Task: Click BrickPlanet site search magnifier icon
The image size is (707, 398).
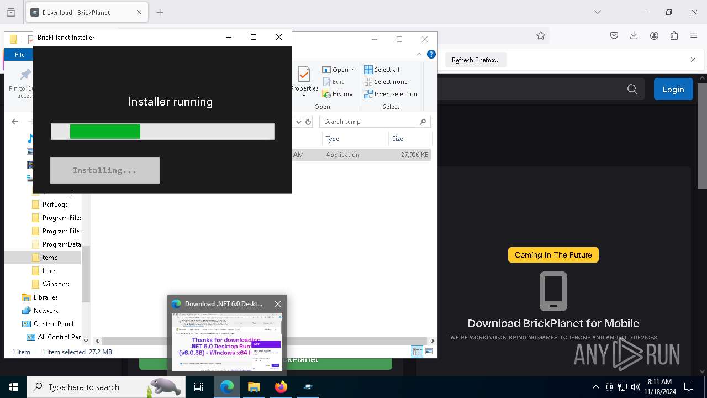Action: pyautogui.click(x=632, y=89)
